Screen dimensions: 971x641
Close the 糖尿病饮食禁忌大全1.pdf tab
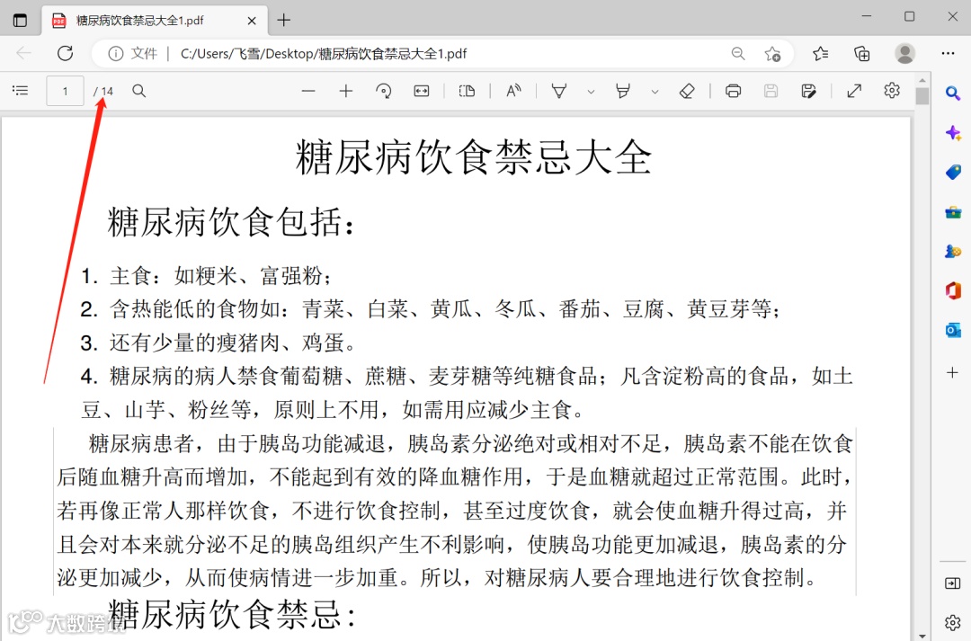click(252, 21)
